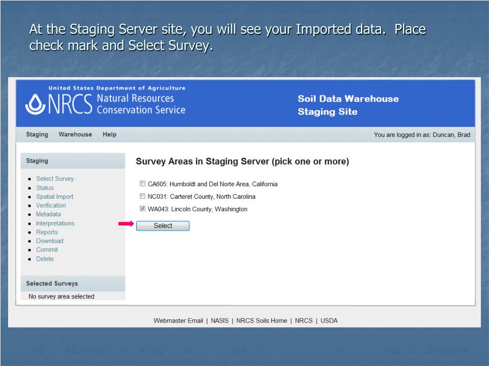The image size is (489, 366).
Task: Click the NRCS water-drop logo
Action: [35, 104]
